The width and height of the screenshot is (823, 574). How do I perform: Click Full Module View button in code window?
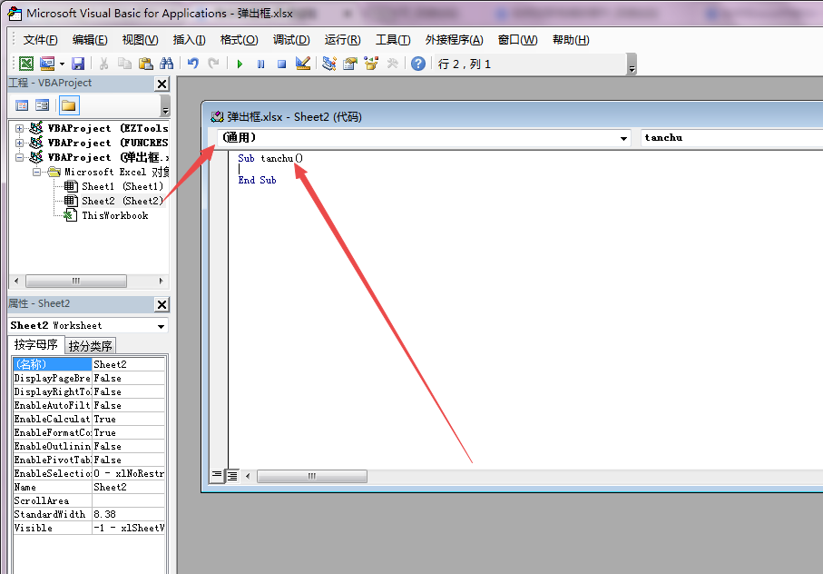232,476
